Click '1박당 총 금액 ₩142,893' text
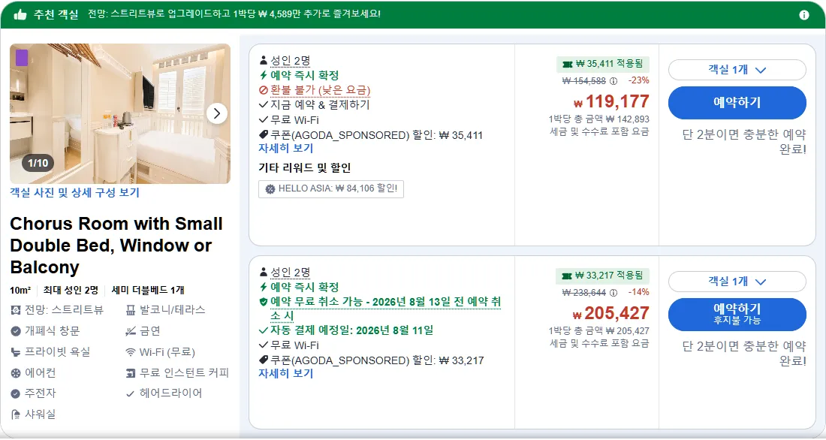The image size is (826, 440). click(599, 119)
